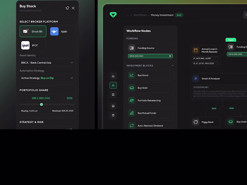Click the Ajaib lamp logo icon
Image resolution: width=247 pixels, height=185 pixels.
click(54, 31)
